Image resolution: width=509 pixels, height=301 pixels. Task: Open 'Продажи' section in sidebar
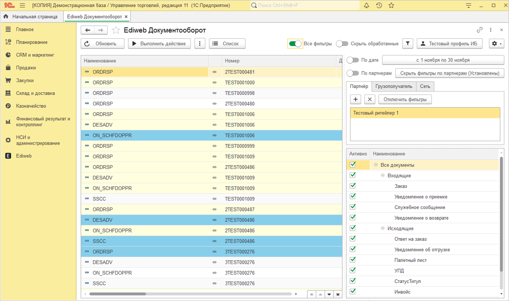click(26, 68)
